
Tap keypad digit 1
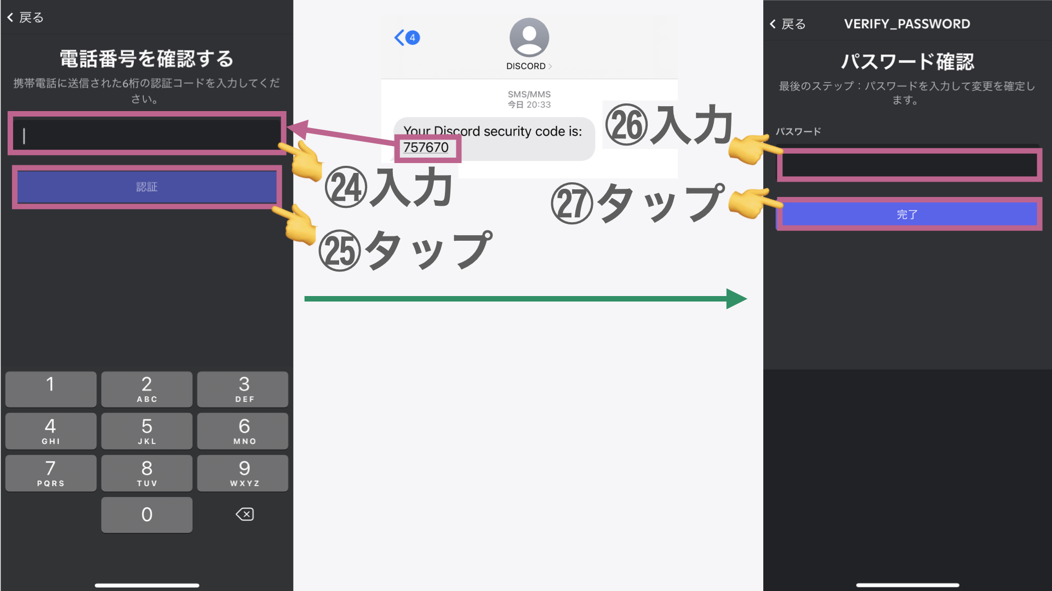(x=51, y=389)
